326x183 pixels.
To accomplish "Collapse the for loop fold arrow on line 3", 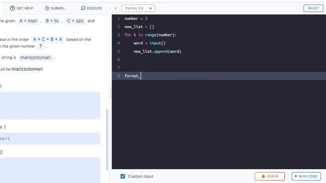I will [x=122, y=35].
